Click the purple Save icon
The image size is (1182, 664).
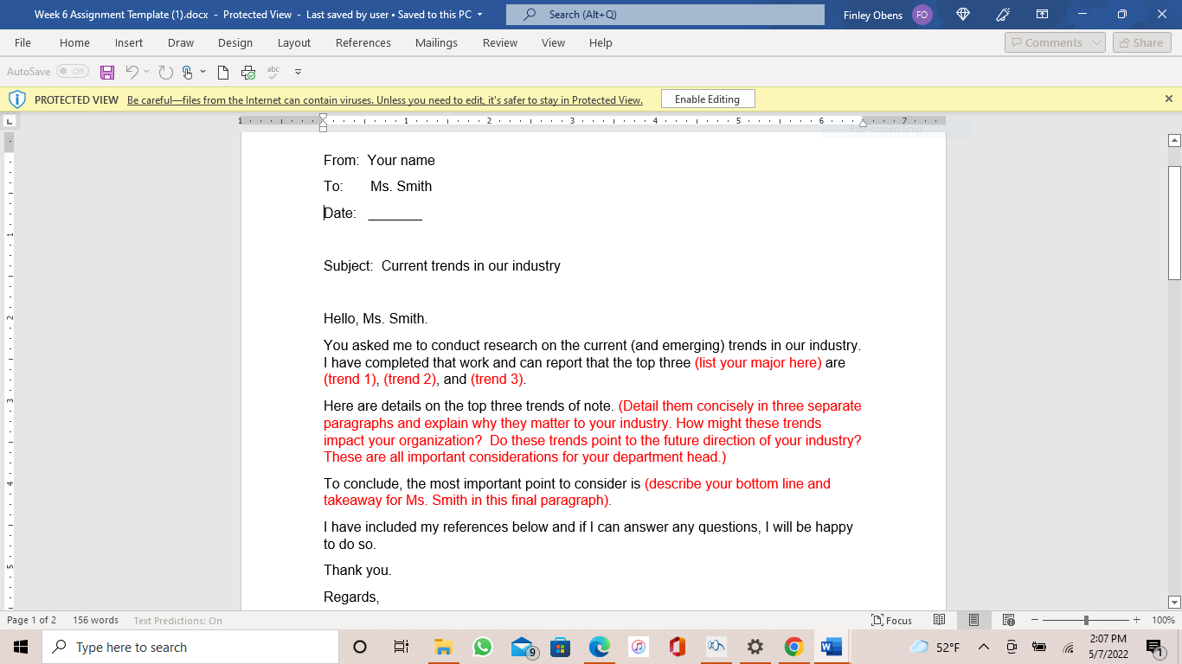(107, 72)
